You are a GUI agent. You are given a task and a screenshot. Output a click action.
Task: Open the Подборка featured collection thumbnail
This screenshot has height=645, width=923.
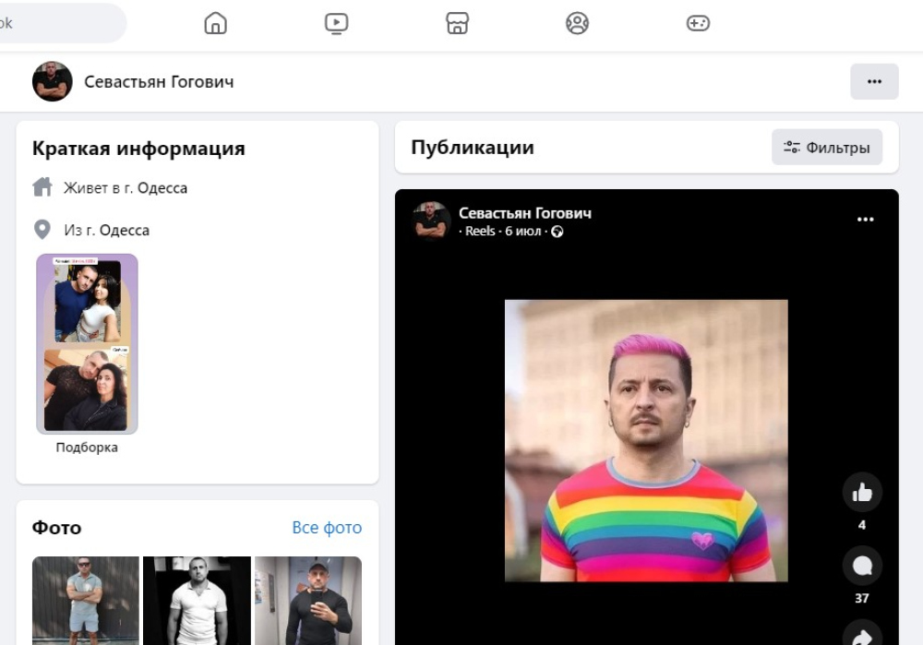click(x=87, y=344)
